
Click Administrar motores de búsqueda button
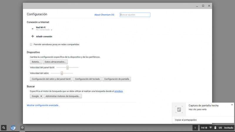pos(63,96)
